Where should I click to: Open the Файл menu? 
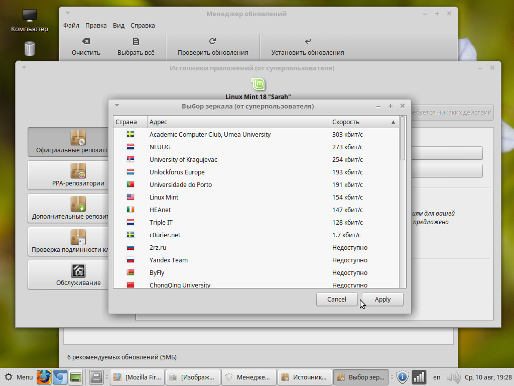coord(71,25)
